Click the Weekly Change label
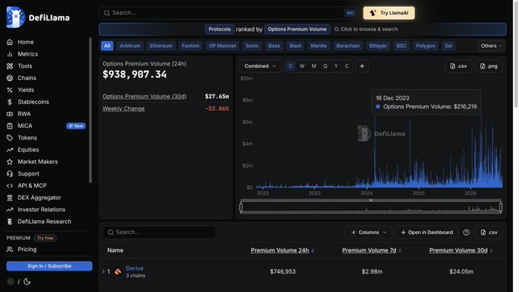Screen dimensions: 519x292 coord(124,108)
